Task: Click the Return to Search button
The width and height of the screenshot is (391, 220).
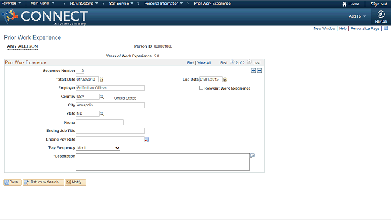Action: (x=43, y=182)
